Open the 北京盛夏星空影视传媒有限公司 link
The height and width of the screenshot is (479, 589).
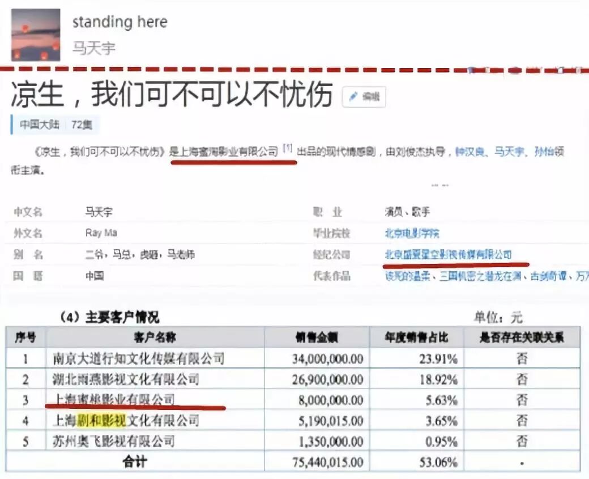point(449,255)
